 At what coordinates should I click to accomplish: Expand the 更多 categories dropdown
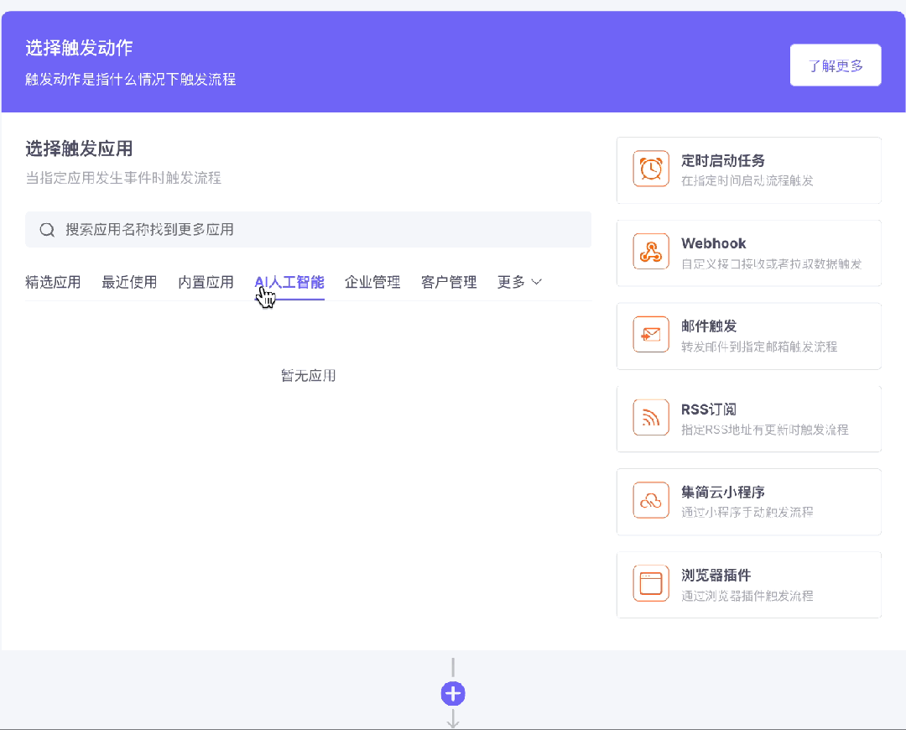tap(519, 282)
